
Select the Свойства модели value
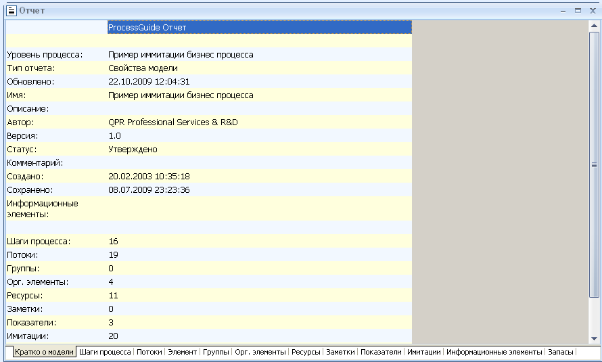point(143,68)
